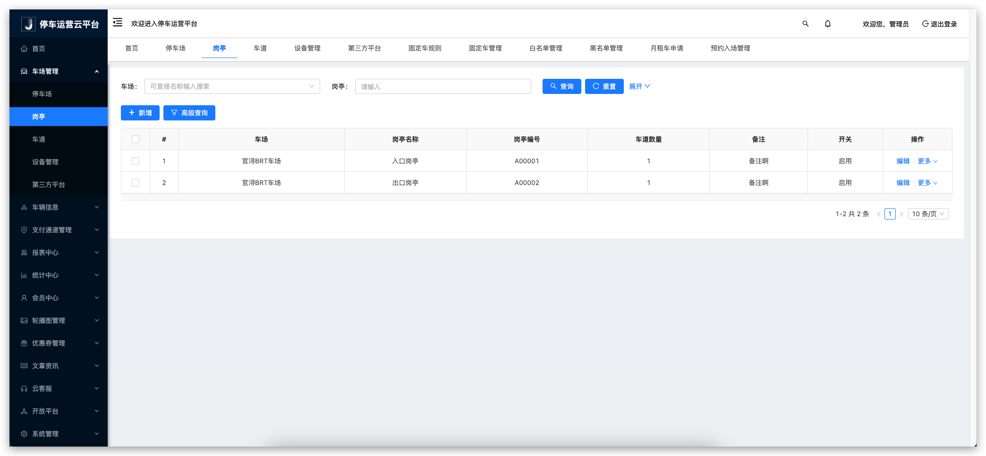Click the 轮播图管理 picture icon
Screen dimensions: 986x456
(x=24, y=321)
